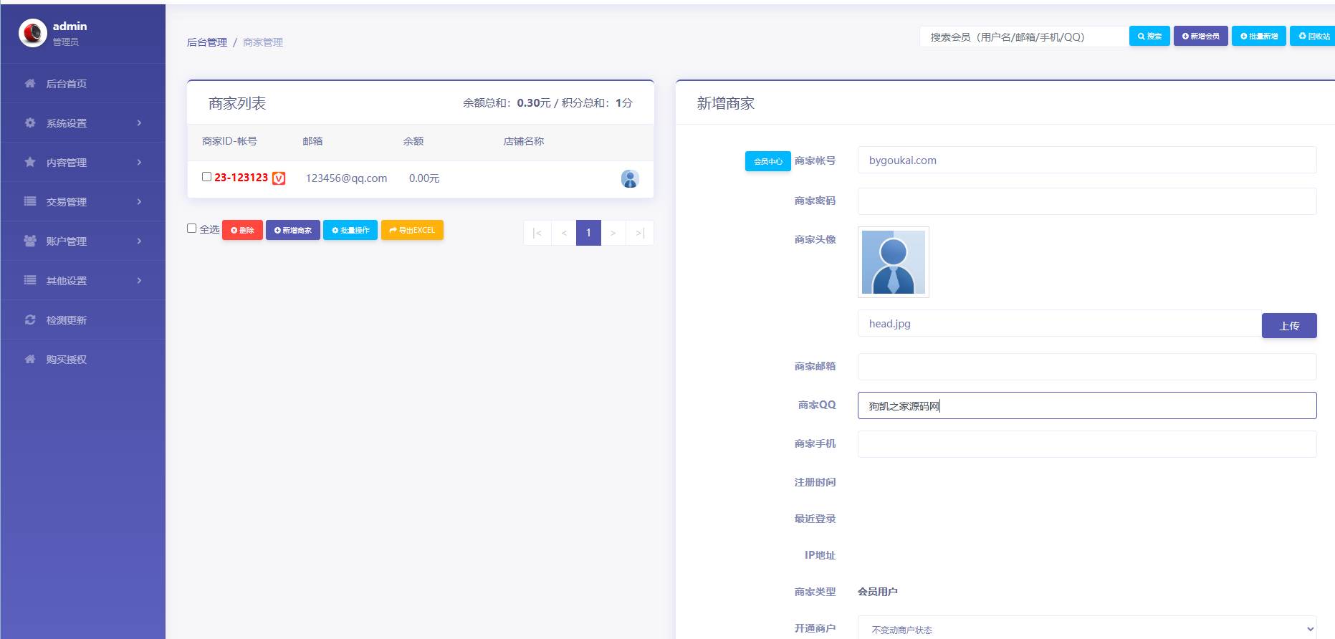The image size is (1335, 639).
Task: Click the admin profile avatar icon
Action: tap(33, 33)
